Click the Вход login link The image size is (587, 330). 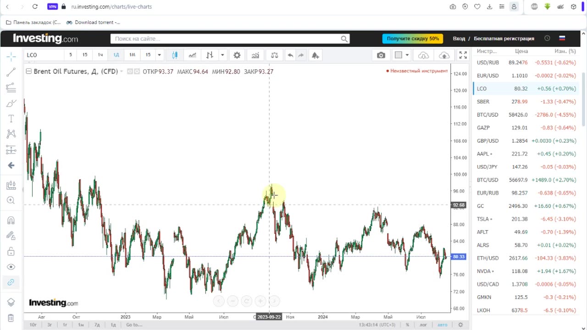point(459,39)
